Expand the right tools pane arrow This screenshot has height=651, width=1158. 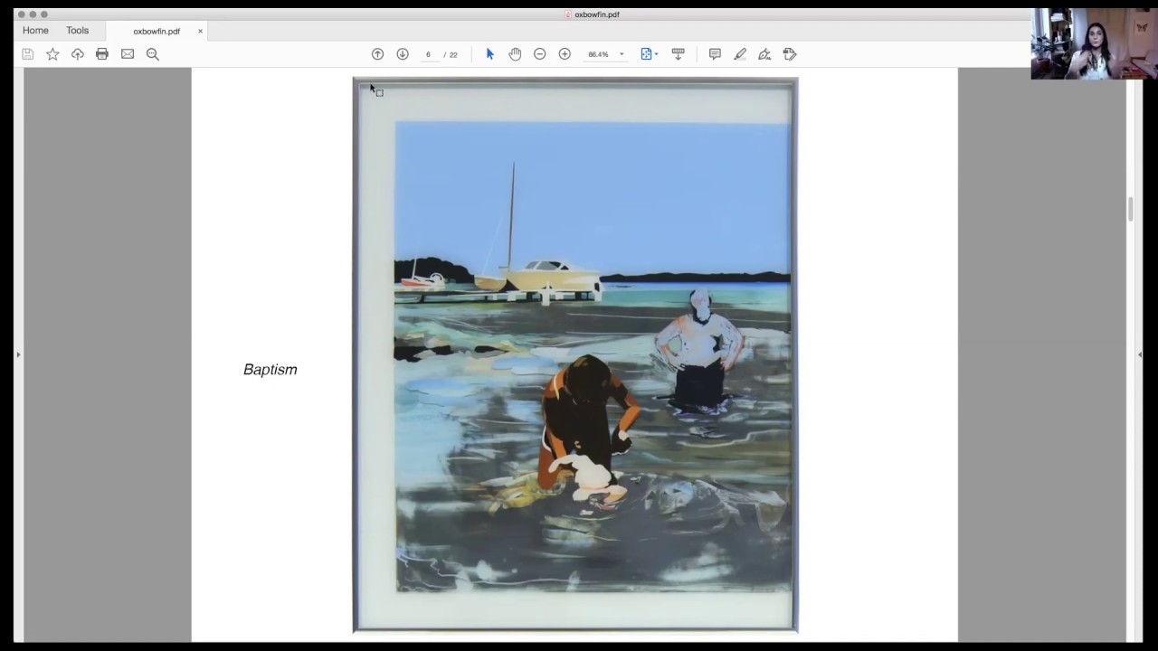tap(1140, 354)
